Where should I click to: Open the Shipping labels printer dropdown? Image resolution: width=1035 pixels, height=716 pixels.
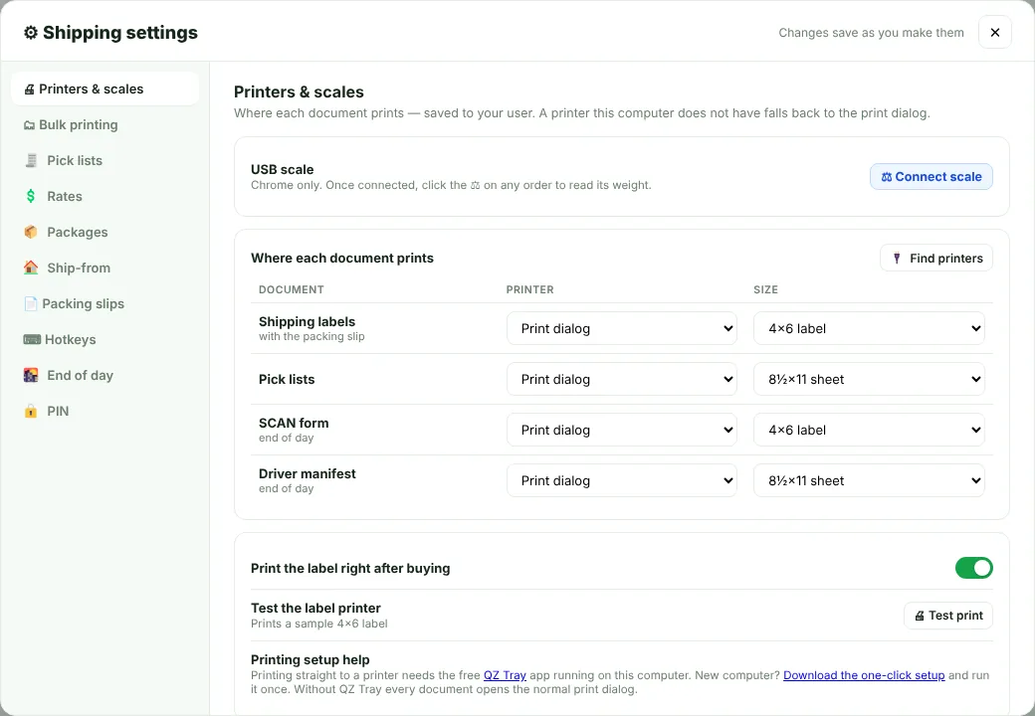click(621, 328)
